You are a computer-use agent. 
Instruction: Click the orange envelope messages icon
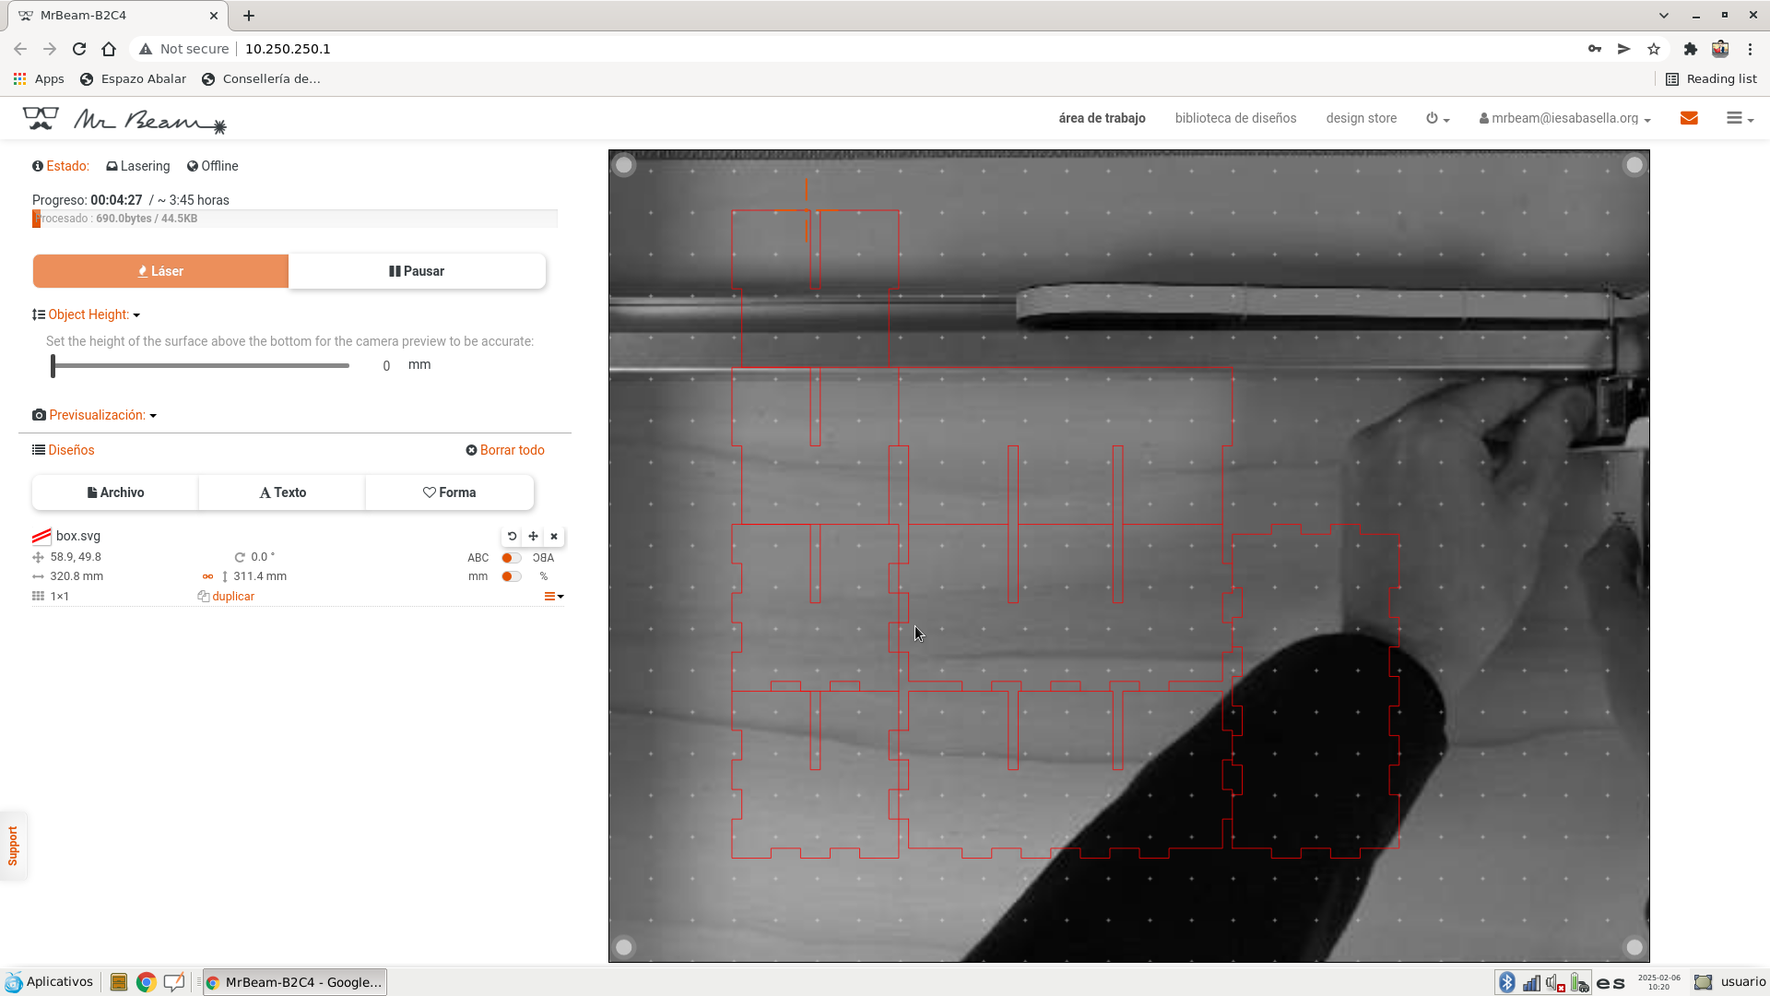pyautogui.click(x=1689, y=118)
